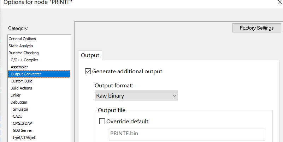Image resolution: width=283 pixels, height=142 pixels.
Task: Select GDB Server entry
Action: click(23, 130)
